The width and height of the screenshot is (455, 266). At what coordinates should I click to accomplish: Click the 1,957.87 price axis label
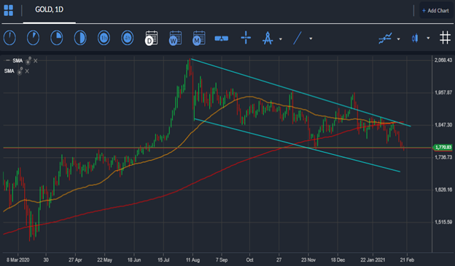click(443, 92)
